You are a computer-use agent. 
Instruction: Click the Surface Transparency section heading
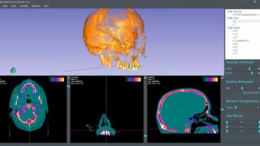pyautogui.click(x=243, y=101)
